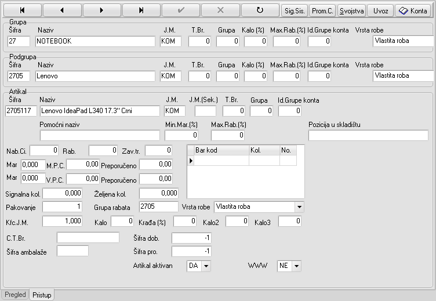The image size is (436, 301).
Task: Click the Šifra ambalaže field
Action: [x=72, y=251]
